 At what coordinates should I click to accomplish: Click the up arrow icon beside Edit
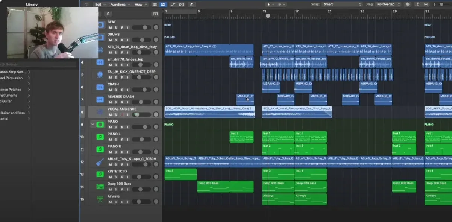[86, 5]
